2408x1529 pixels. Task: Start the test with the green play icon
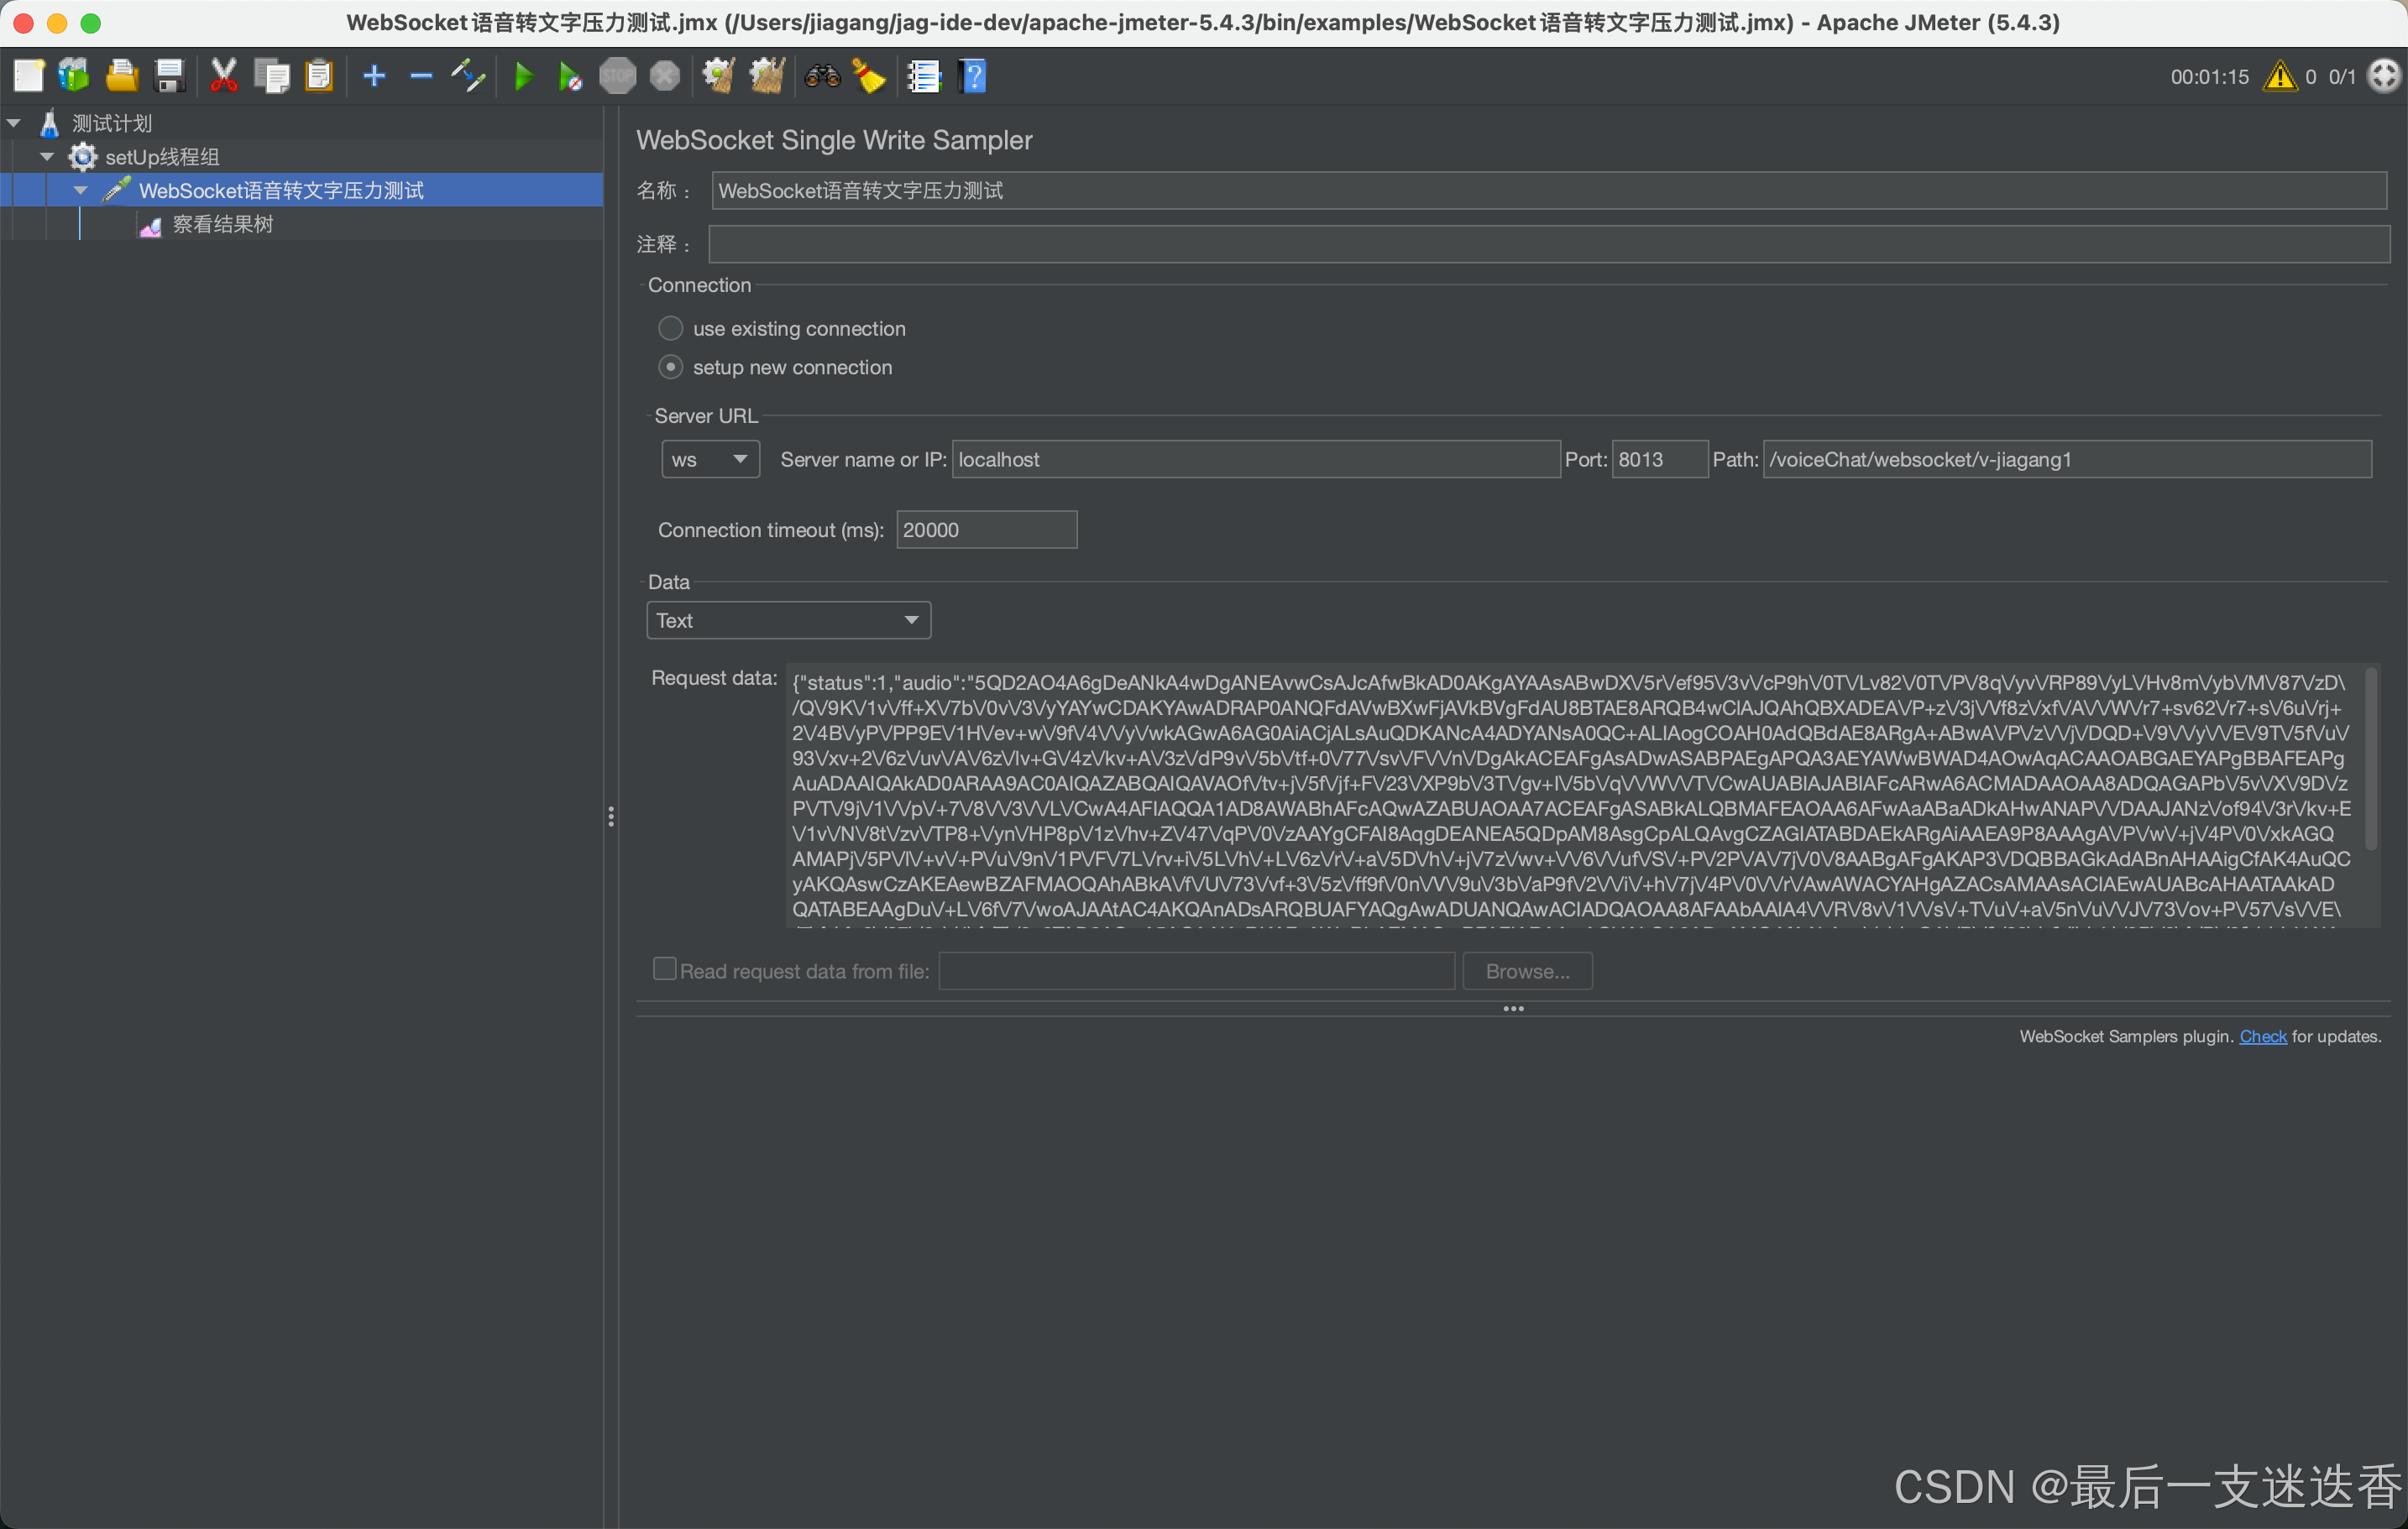coord(523,76)
